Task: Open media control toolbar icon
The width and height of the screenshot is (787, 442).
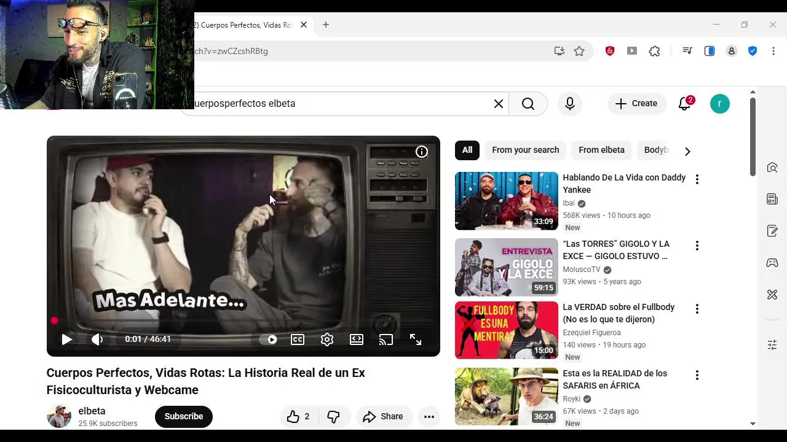Action: pyautogui.click(x=687, y=52)
